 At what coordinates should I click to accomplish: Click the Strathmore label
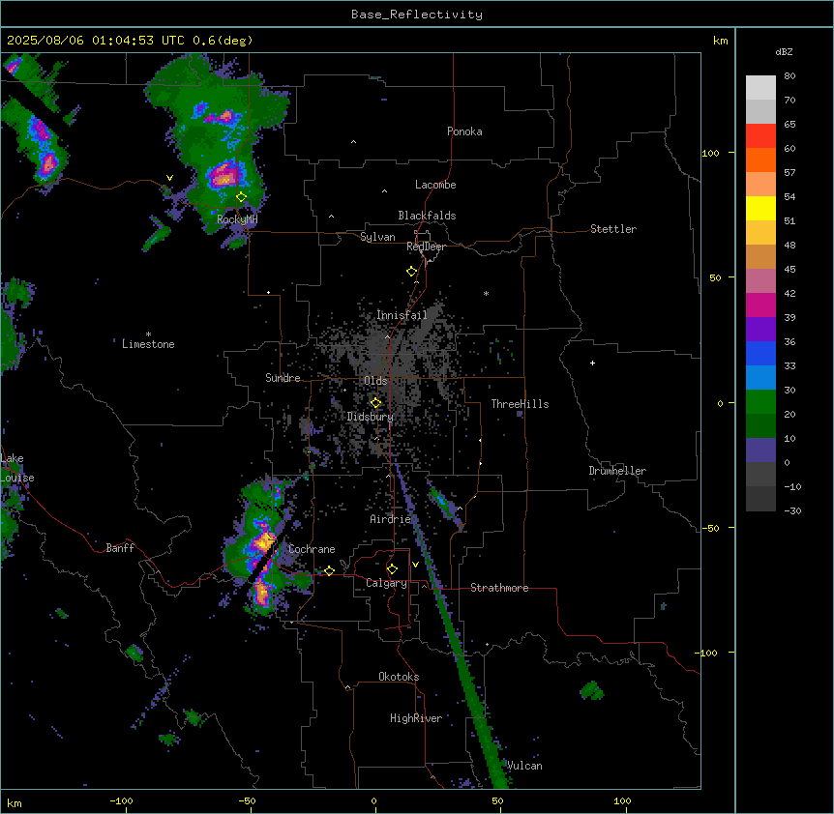click(x=499, y=588)
